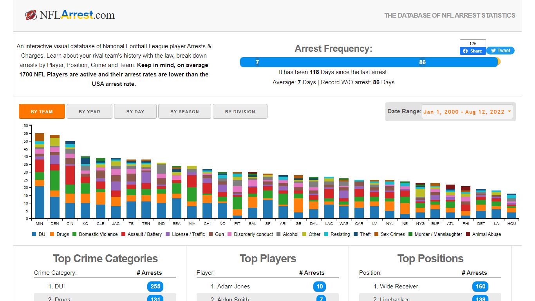Viewport: 535px width, 301px height.
Task: Switch to the BY TEAM tab
Action: (42, 111)
